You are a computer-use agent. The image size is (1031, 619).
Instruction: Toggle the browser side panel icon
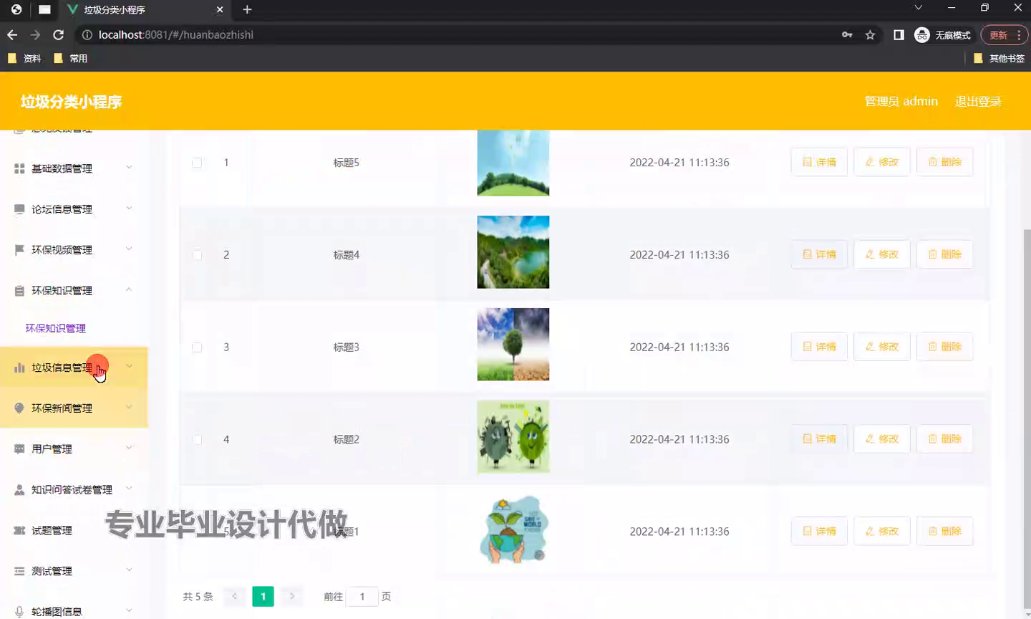click(x=899, y=34)
